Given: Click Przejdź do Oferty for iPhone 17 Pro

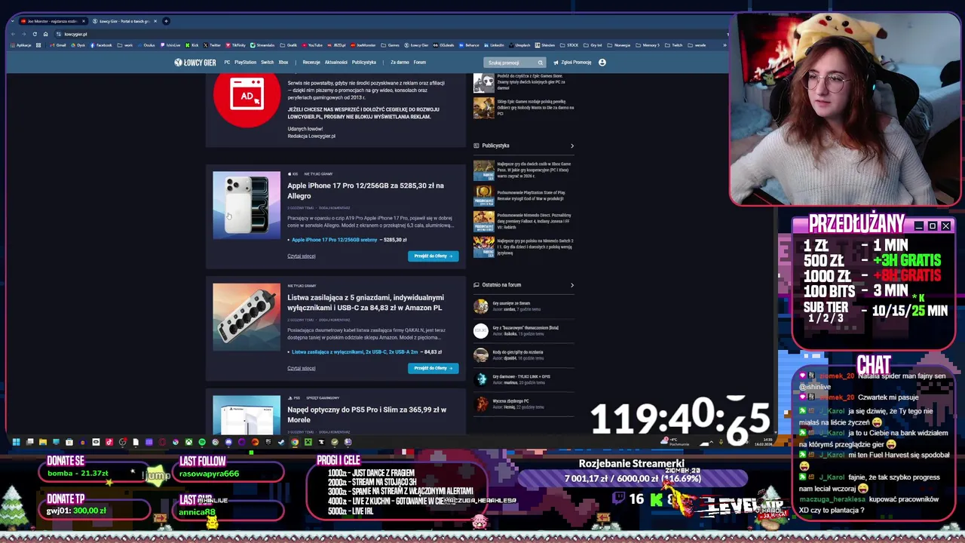Looking at the screenshot, I should (433, 256).
